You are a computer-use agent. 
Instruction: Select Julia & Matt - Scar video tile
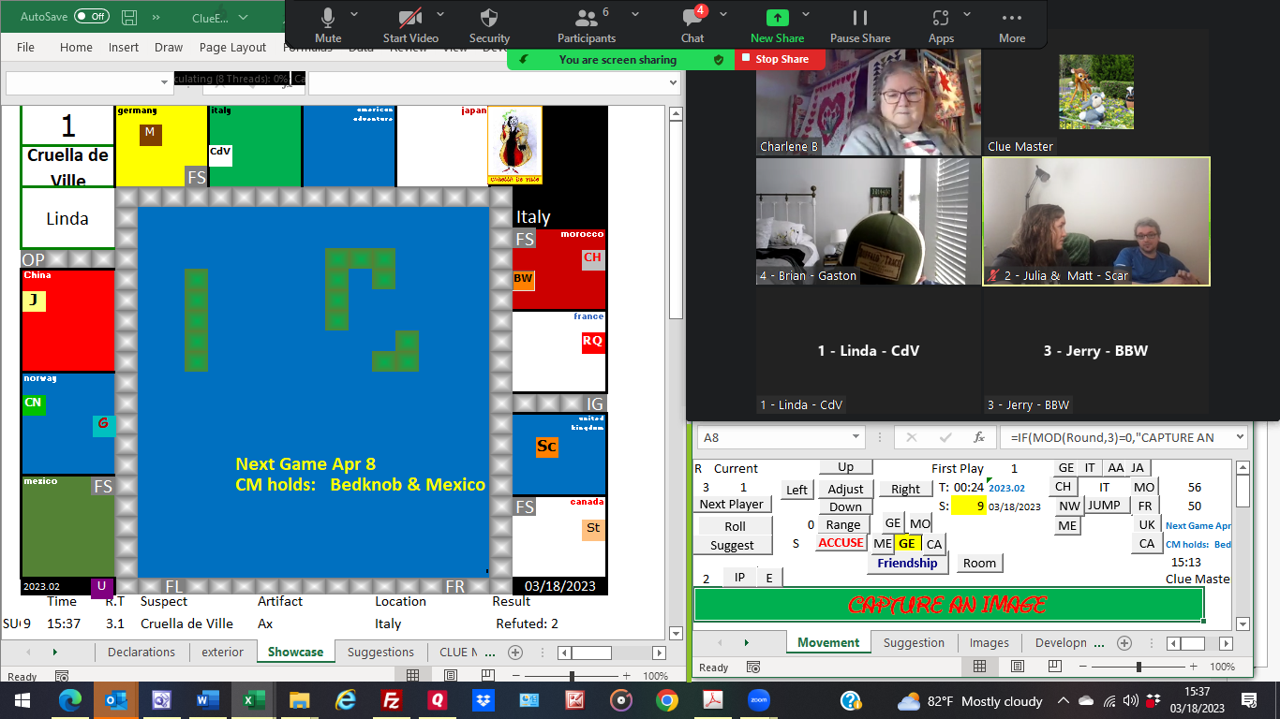(x=1096, y=221)
